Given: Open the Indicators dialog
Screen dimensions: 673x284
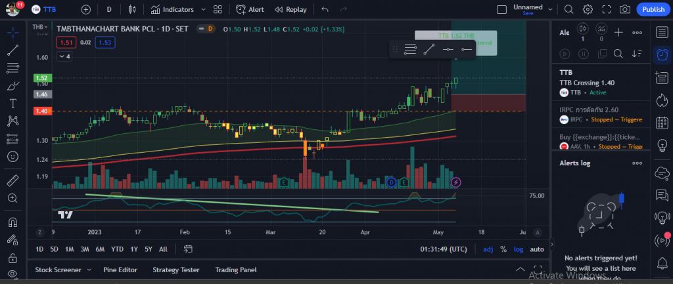Looking at the screenshot, I should [173, 9].
